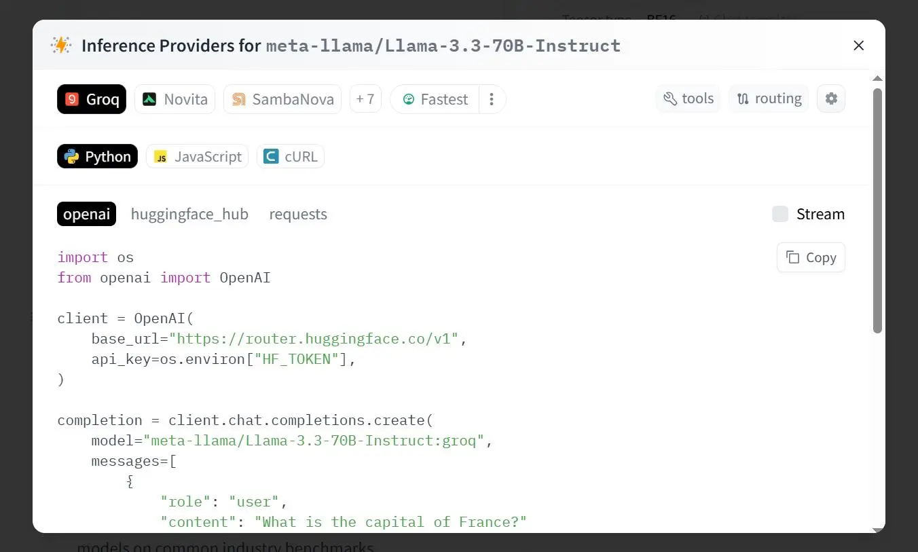Click the client.chat.completions.create line
The width and height of the screenshot is (918, 552).
(245, 420)
